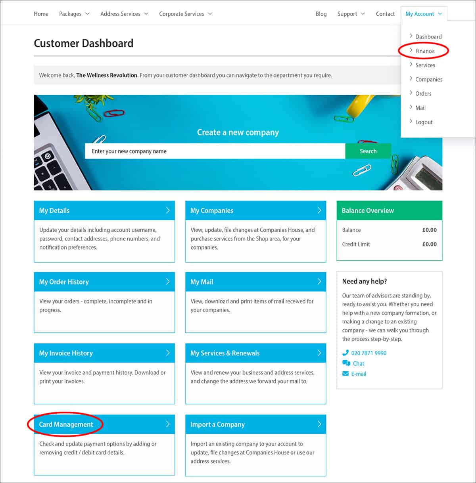Open the Address Services dropdown
The width and height of the screenshot is (476, 483).
point(124,14)
